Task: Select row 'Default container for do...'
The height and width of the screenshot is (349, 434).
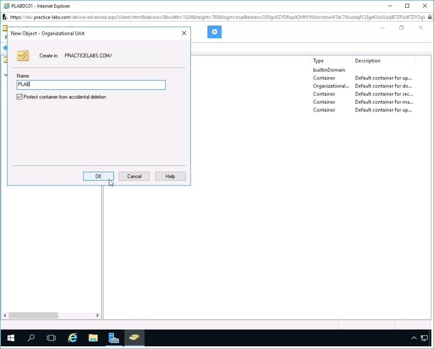Action: click(383, 86)
